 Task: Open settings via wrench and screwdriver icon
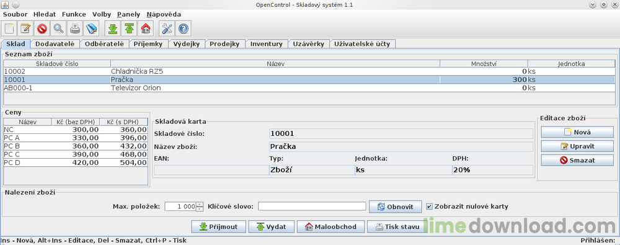point(167,29)
